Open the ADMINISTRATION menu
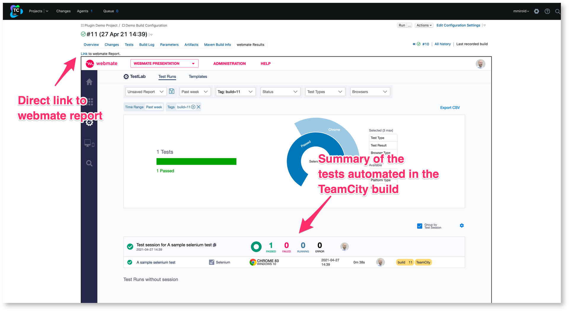The image size is (569, 311). [229, 64]
